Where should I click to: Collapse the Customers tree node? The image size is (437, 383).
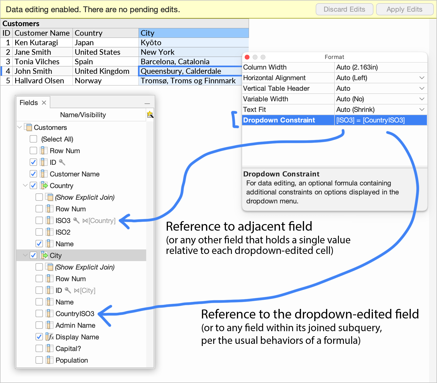(x=19, y=127)
